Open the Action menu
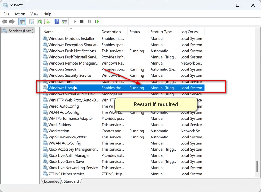Screen dimensions: 261x192 [20, 14]
